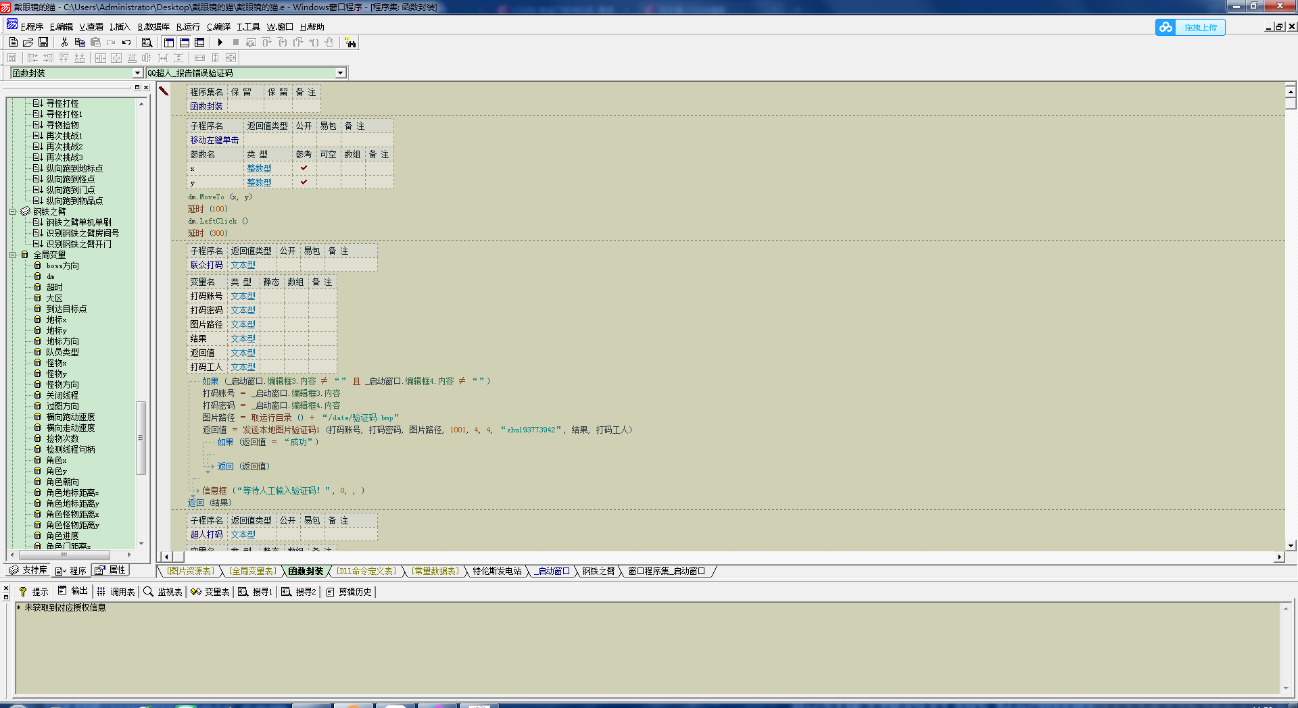Open the 变量表 output tab
The width and height of the screenshot is (1298, 708).
point(210,591)
